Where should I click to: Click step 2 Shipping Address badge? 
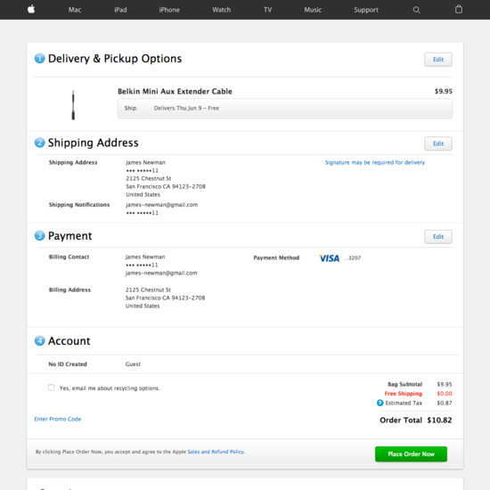pos(40,143)
